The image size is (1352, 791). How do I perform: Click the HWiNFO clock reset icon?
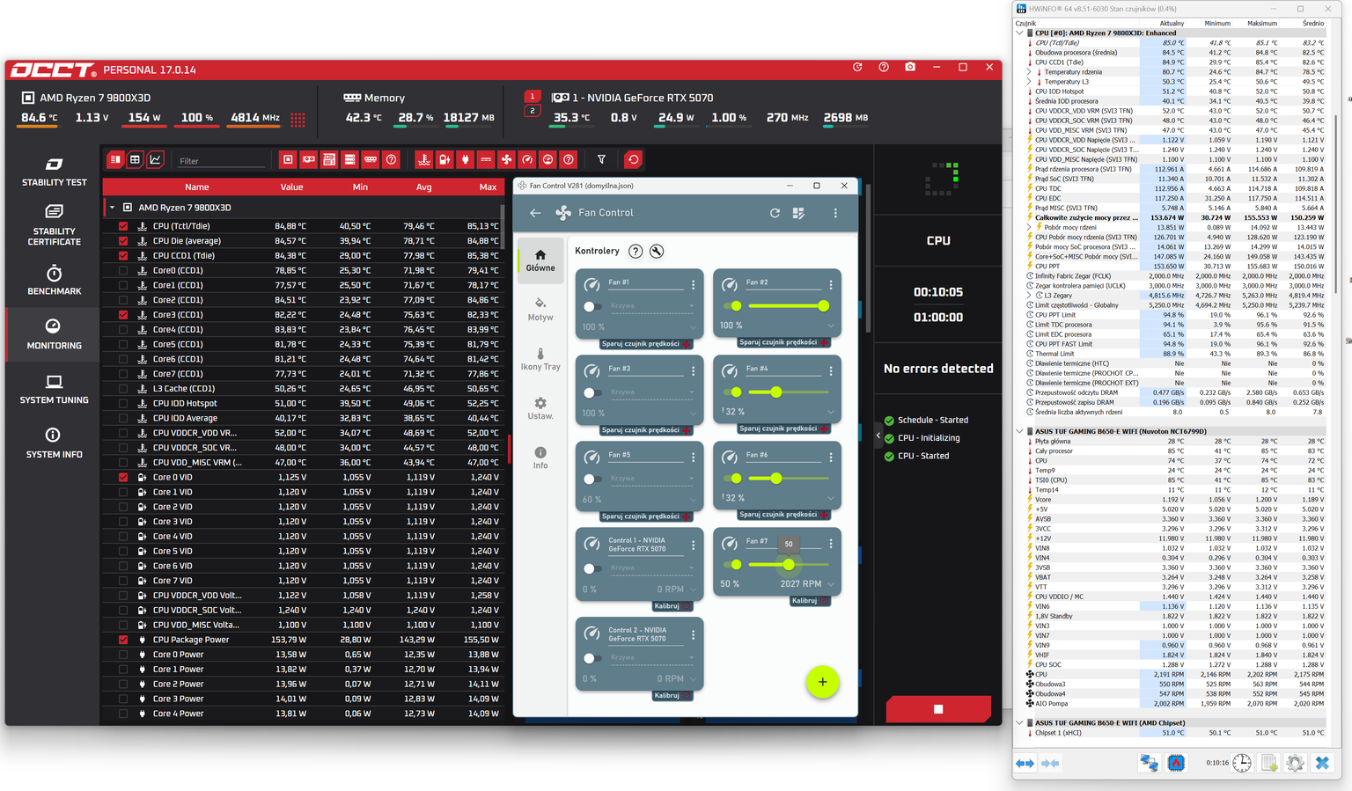(1241, 763)
